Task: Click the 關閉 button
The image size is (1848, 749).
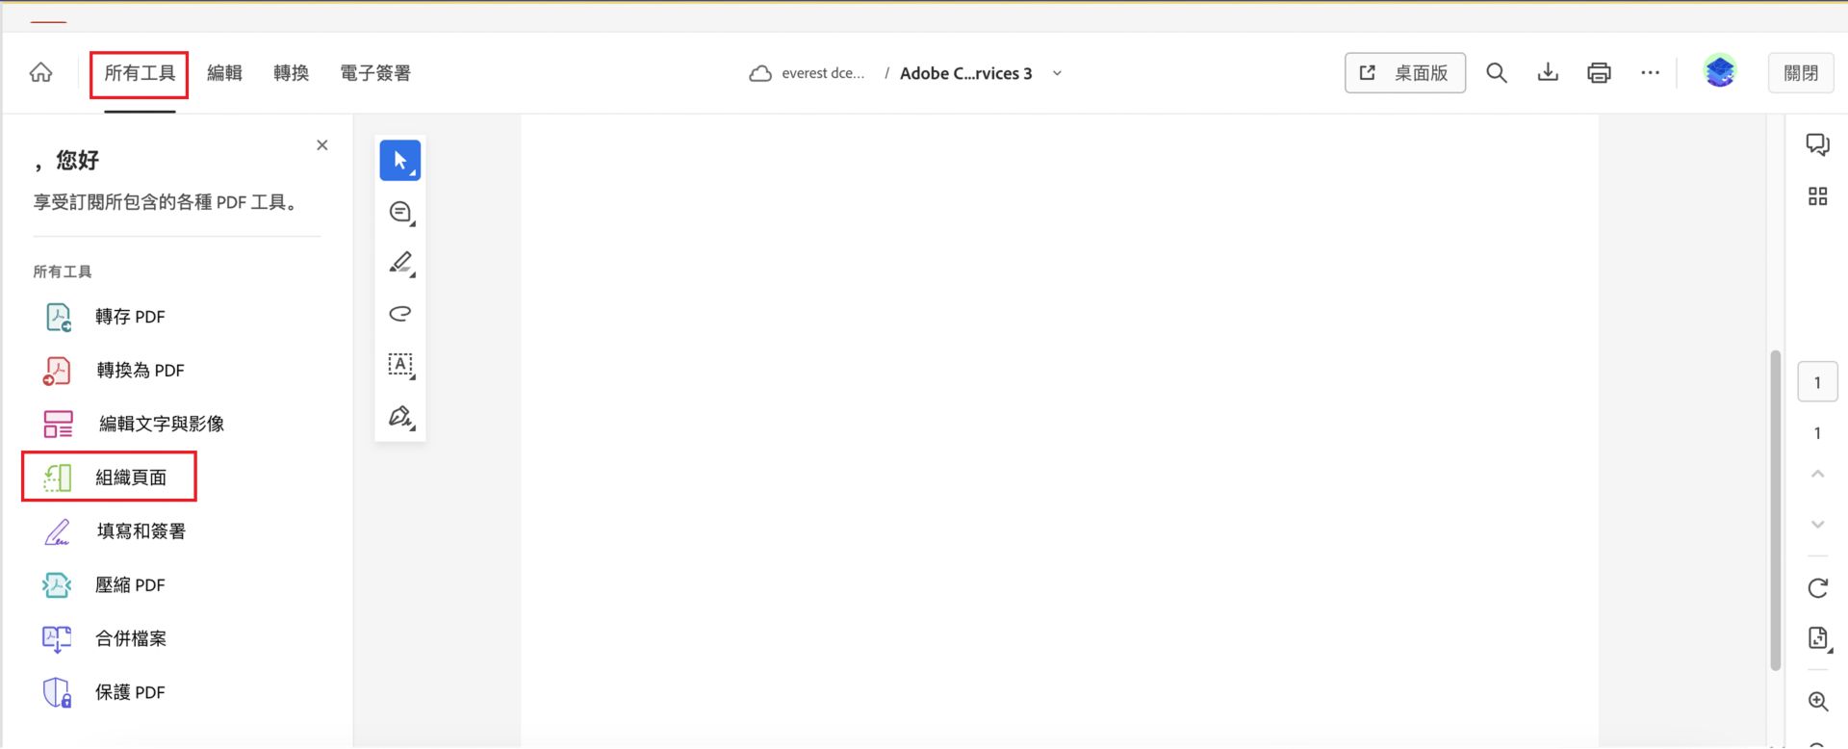Action: pos(1801,73)
